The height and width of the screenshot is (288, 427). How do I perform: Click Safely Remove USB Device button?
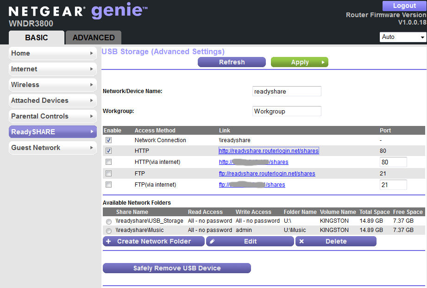177,268
